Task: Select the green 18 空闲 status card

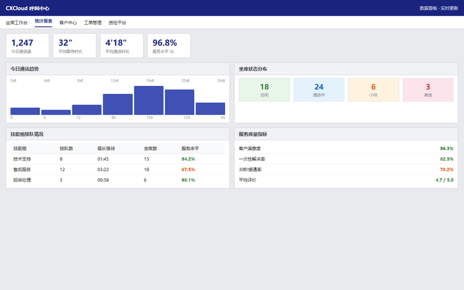Action: pos(264,90)
